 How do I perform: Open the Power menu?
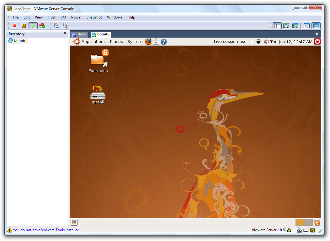click(x=76, y=17)
